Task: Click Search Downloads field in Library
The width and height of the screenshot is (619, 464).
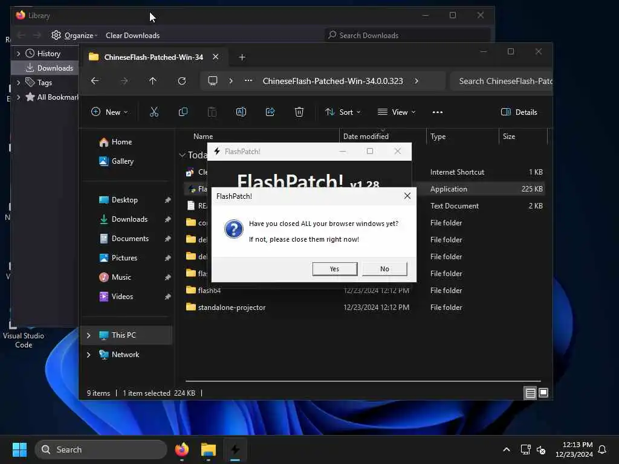Action: [x=407, y=36]
